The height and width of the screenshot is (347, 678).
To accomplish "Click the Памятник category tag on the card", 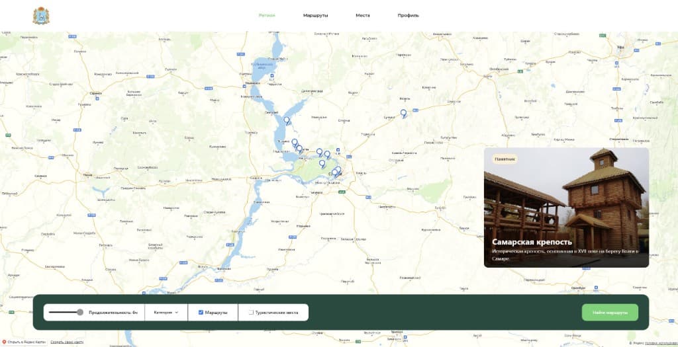I will [x=505, y=159].
